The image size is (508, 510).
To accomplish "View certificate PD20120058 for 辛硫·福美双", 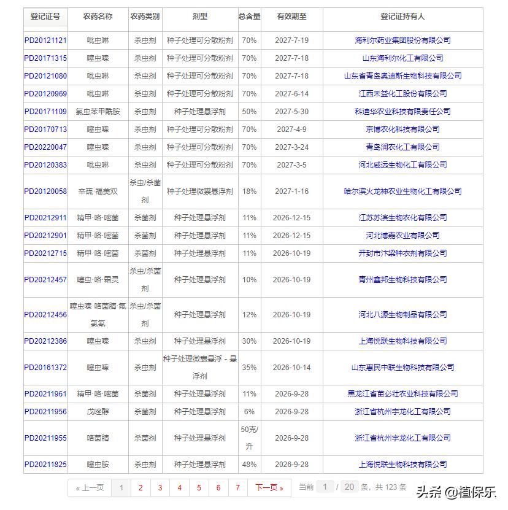I will (x=45, y=191).
